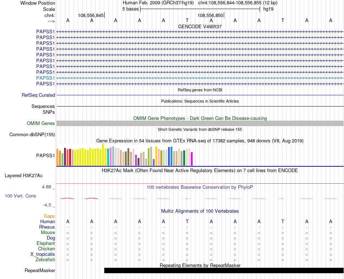Click the tallest yellow GTEx expression bar
This screenshot has height=279, width=344.
(103, 154)
